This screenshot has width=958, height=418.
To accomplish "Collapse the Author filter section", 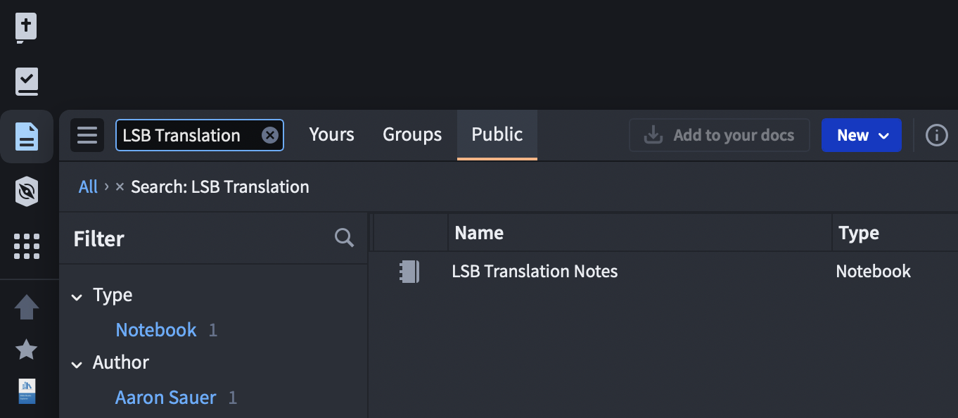I will [x=77, y=364].
